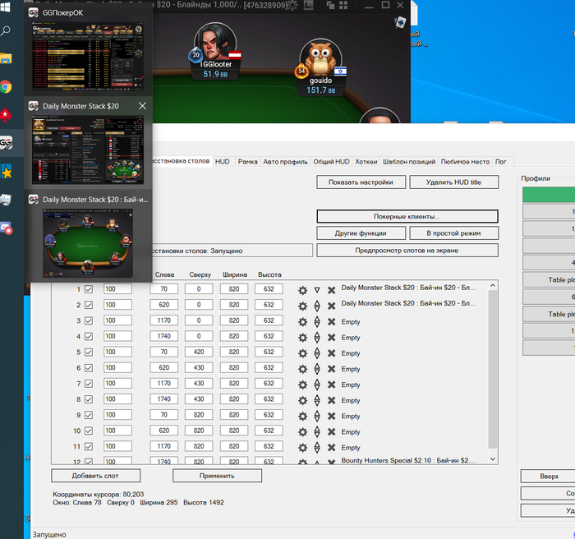Viewport: 575px width, 539px height.
Task: Click Другие функции button
Action: click(x=361, y=233)
